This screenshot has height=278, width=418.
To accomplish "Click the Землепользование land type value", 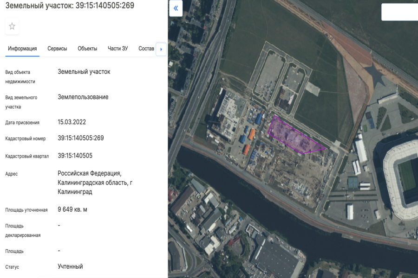I will (83, 97).
